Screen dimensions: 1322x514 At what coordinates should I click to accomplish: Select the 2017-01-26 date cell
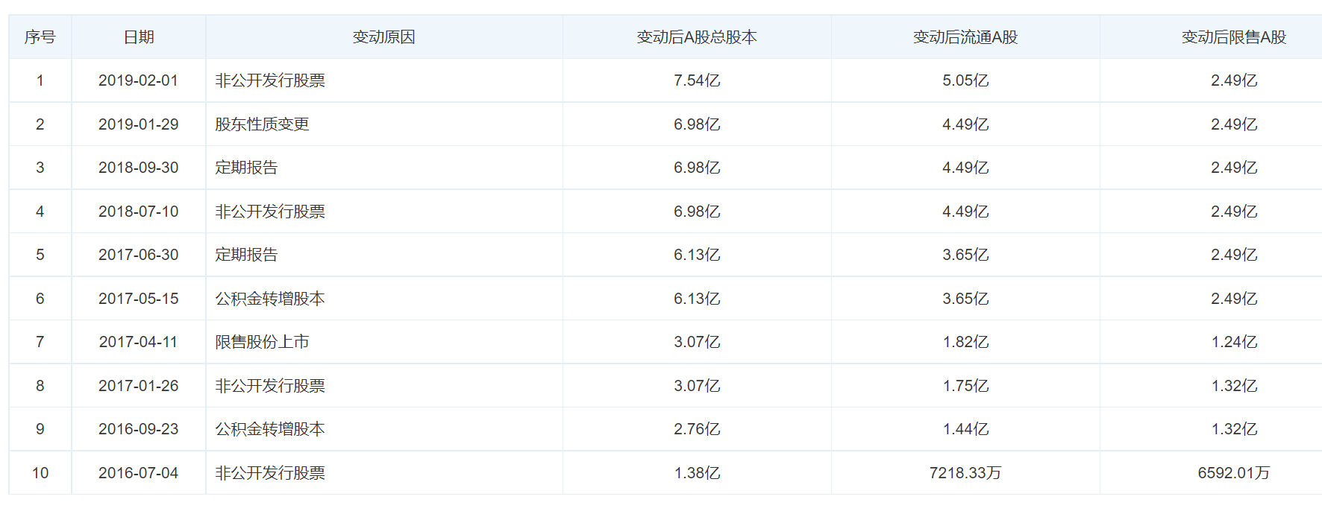[x=139, y=386]
